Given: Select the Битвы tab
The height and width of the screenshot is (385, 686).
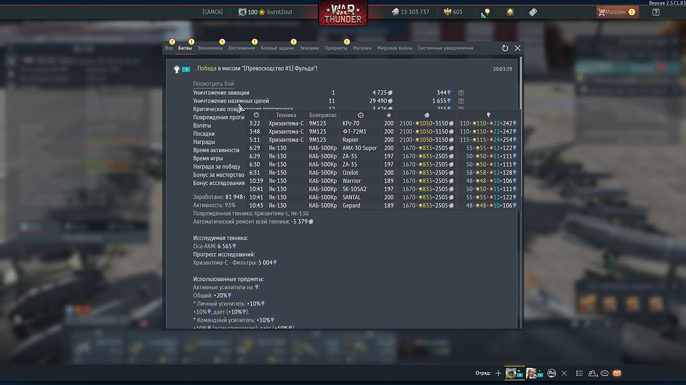Looking at the screenshot, I should click(185, 48).
